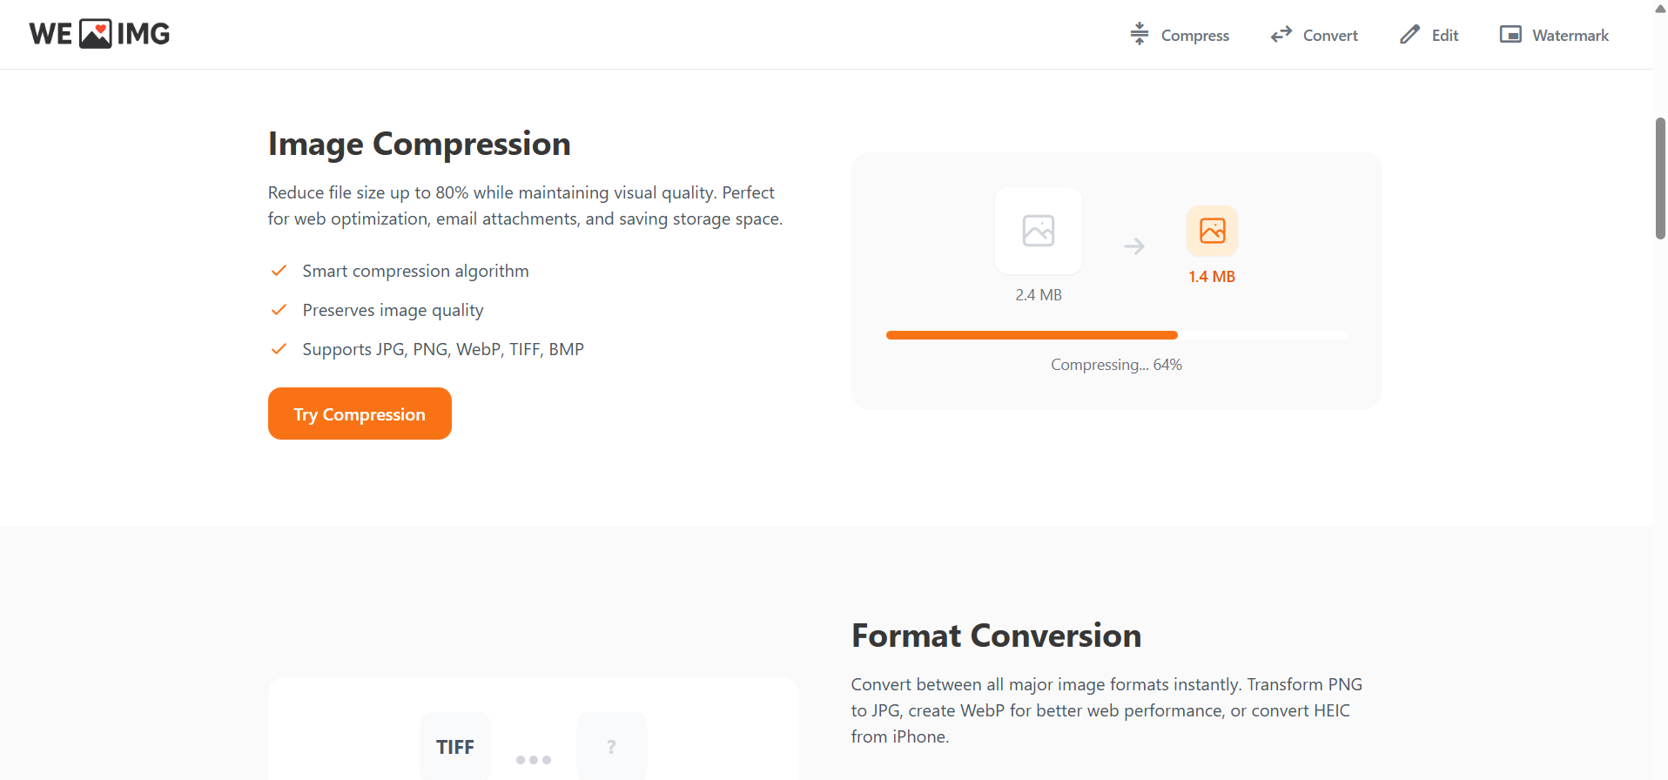Image resolution: width=1668 pixels, height=780 pixels.
Task: Go to the Edit menu item
Action: (1444, 36)
